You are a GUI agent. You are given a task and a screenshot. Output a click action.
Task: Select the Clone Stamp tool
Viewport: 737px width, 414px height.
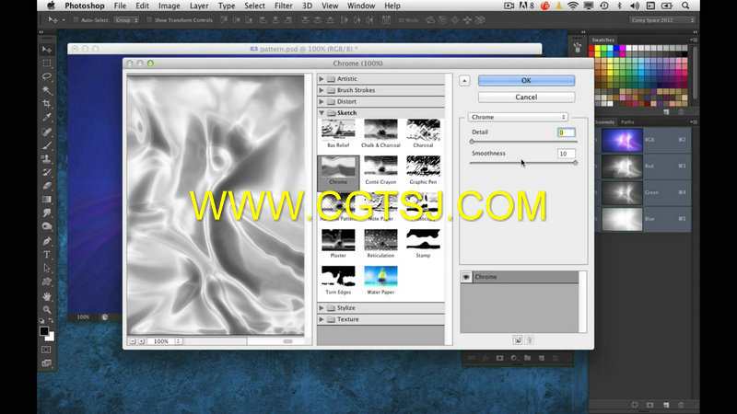point(47,159)
